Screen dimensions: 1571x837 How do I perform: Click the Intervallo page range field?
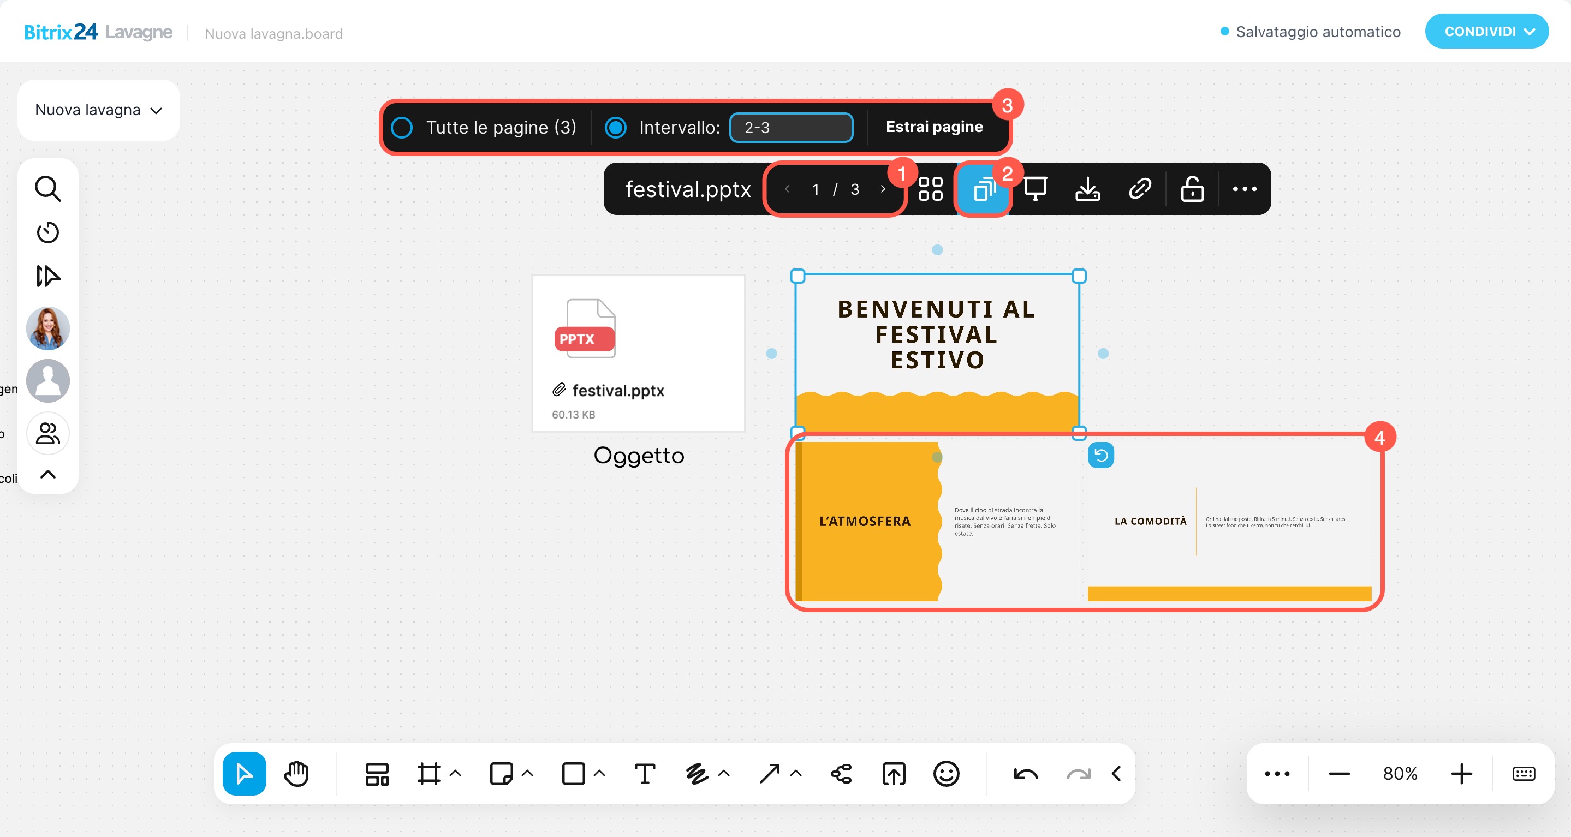[791, 128]
